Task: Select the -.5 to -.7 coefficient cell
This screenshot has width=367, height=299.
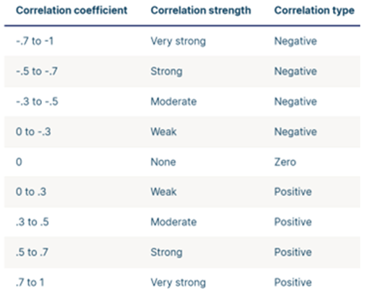Action: [37, 71]
